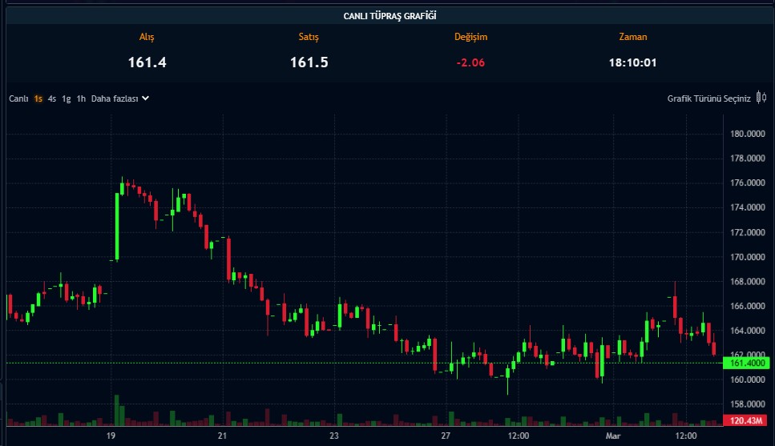Click the red 120.43M volume label
Image resolution: width=775 pixels, height=446 pixels.
click(747, 420)
